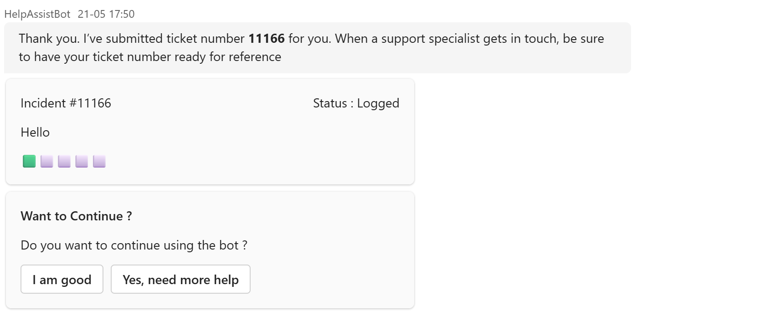
Task: Choose "Yes, need more help"
Action: [180, 280]
